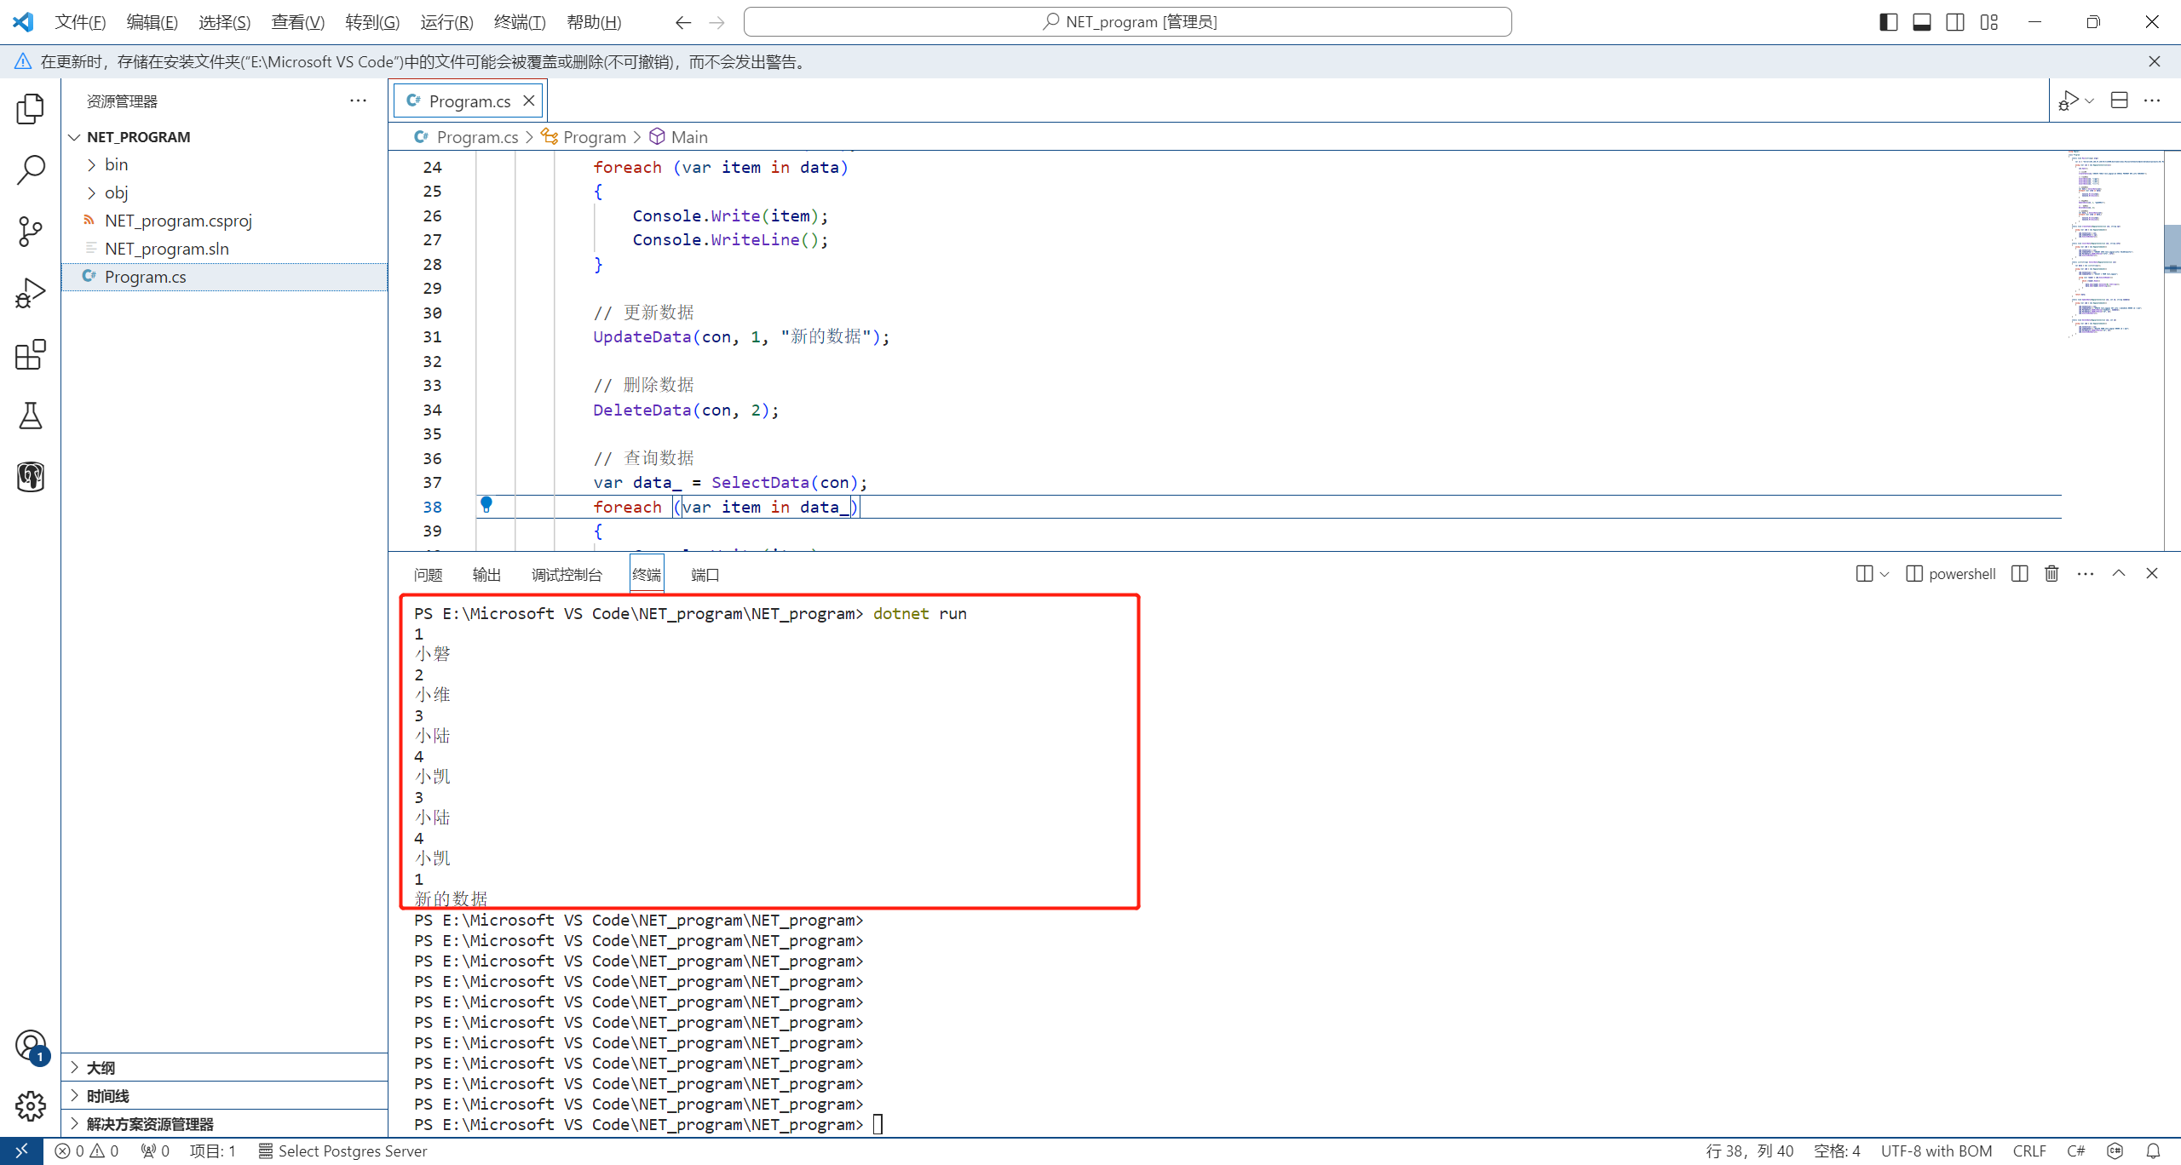Click Select Postgres Server in status bar
The width and height of the screenshot is (2181, 1165).
[x=343, y=1151]
